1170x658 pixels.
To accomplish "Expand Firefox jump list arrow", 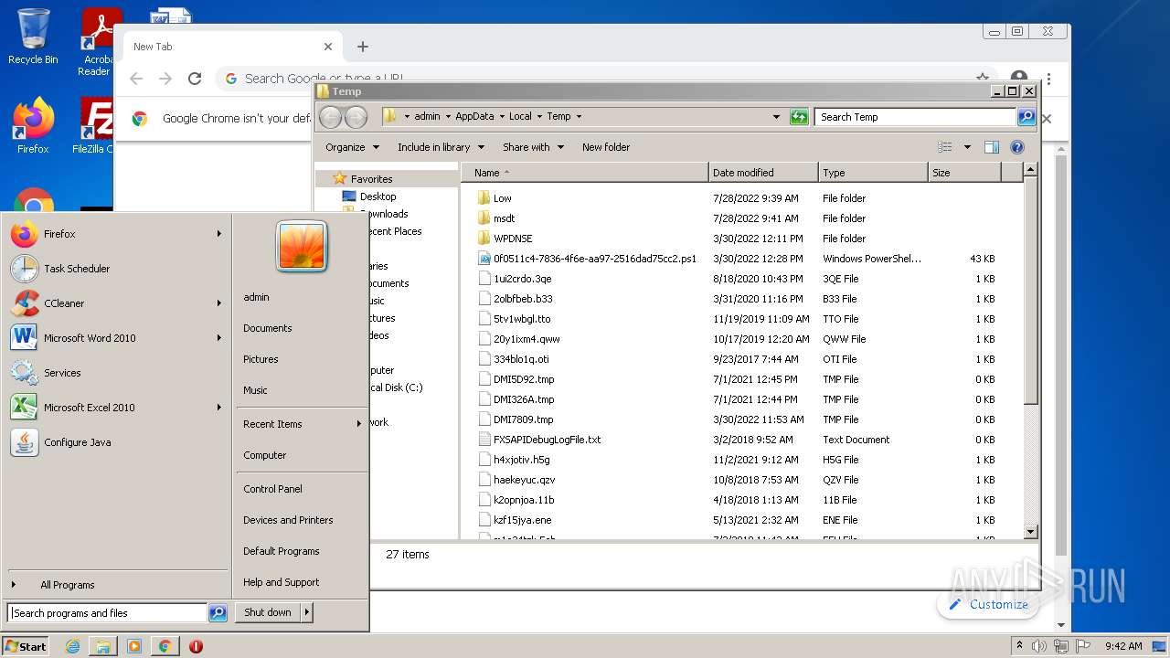I will (219, 234).
